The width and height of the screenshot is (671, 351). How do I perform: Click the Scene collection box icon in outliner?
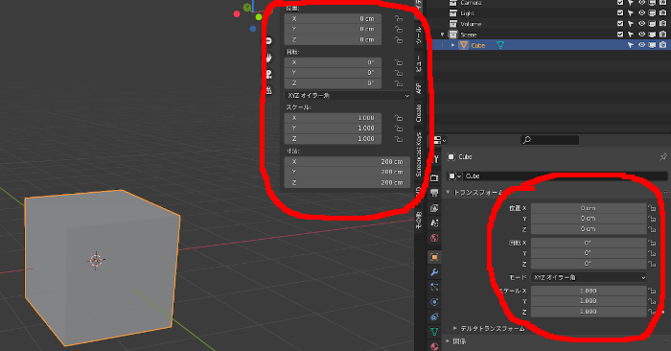452,35
